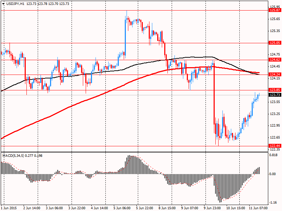Image resolution: width=282 pixels, height=211 pixels.
Task: Select the 125.65 price scale value
Action: (275, 19)
